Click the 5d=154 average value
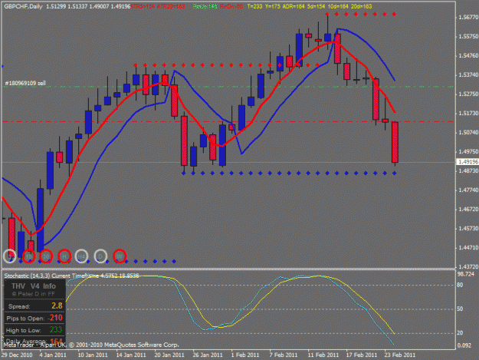 coord(316,6)
